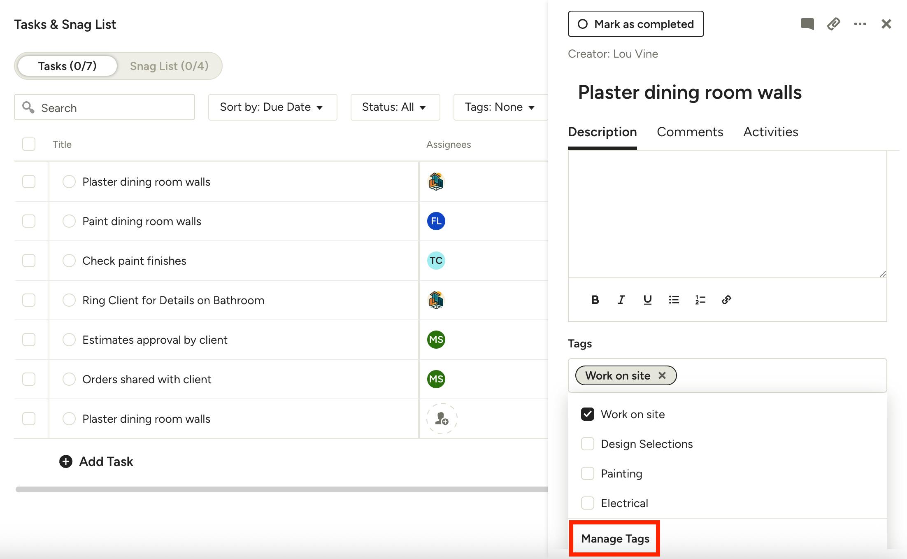The image size is (907, 559).
Task: Click the horizontal scrollbar under the task list
Action: [281, 489]
